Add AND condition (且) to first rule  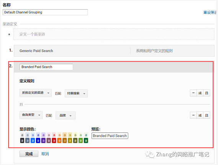[x=207, y=93]
